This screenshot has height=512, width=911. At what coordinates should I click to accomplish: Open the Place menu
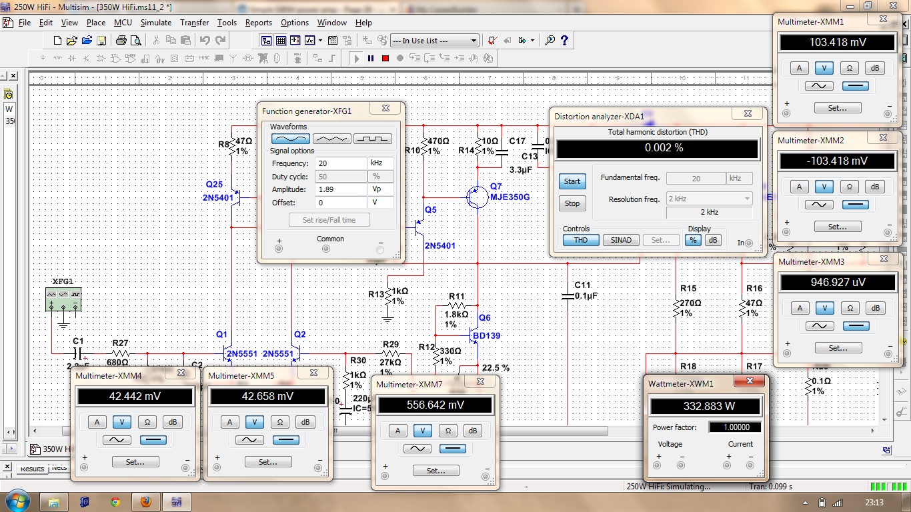pos(96,22)
